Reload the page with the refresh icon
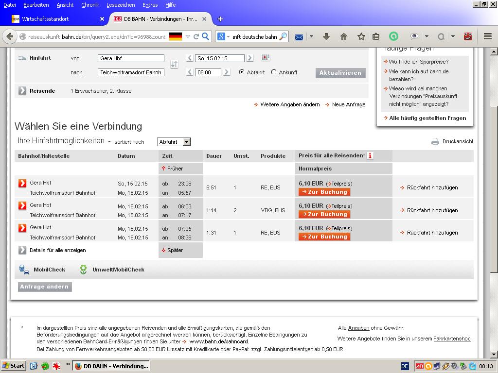The width and height of the screenshot is (498, 373). (x=196, y=36)
